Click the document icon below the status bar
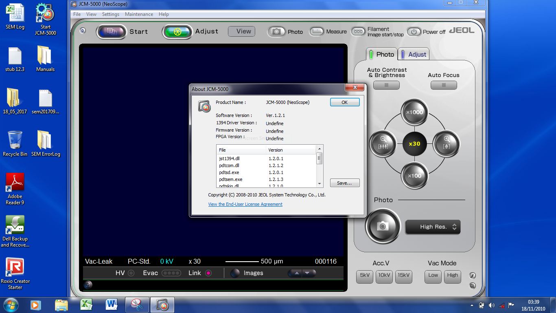This screenshot has height=313, width=556. [88, 284]
